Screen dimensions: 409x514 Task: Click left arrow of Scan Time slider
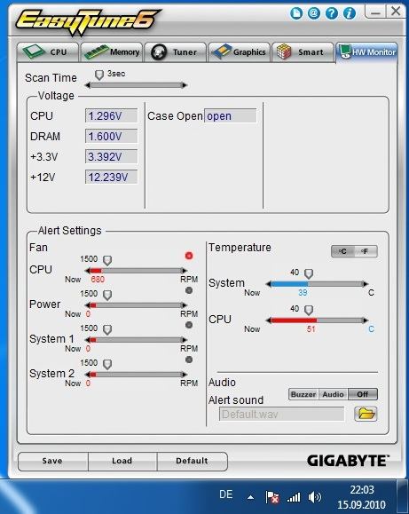(88, 85)
